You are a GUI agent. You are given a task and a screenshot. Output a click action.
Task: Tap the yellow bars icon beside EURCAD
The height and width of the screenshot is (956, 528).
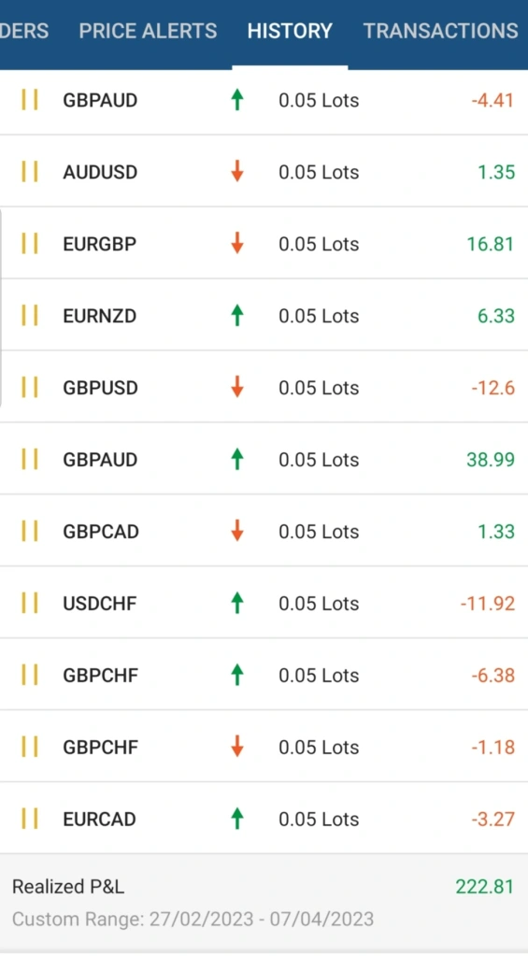[29, 819]
